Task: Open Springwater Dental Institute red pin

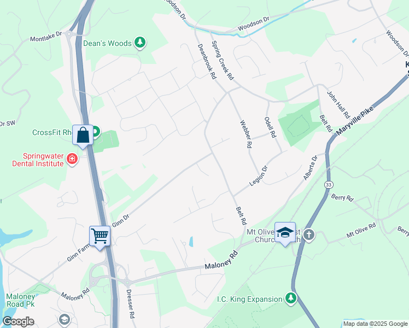Action: 72,159
